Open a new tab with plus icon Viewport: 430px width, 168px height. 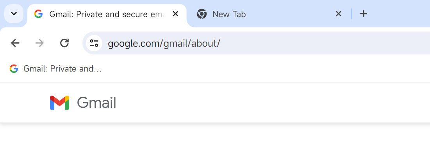pyautogui.click(x=363, y=14)
